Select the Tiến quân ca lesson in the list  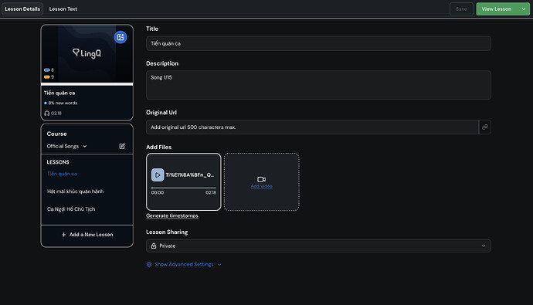coord(63,174)
